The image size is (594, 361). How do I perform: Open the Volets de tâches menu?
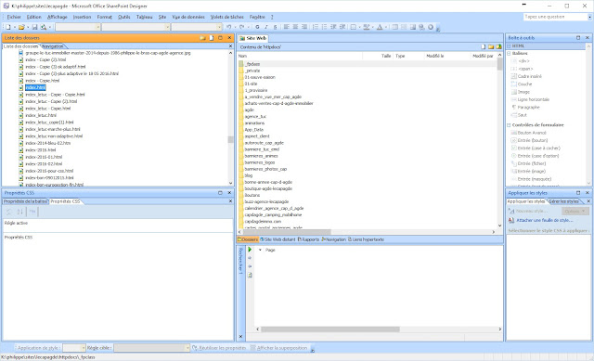[227, 17]
